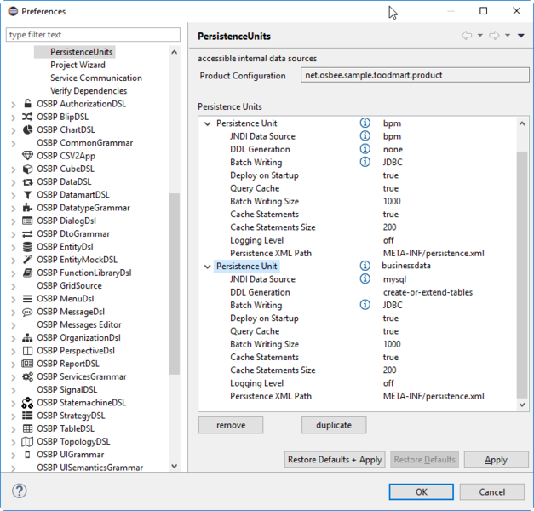Open OSBP UISemanticsGrammar preference entry
The image size is (534, 511).
coord(90,468)
